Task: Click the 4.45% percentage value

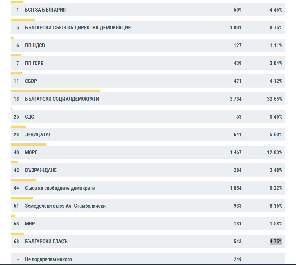Action: tap(276, 10)
